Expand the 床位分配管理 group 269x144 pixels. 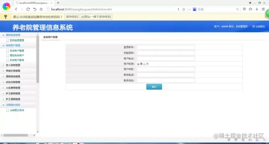point(13,82)
